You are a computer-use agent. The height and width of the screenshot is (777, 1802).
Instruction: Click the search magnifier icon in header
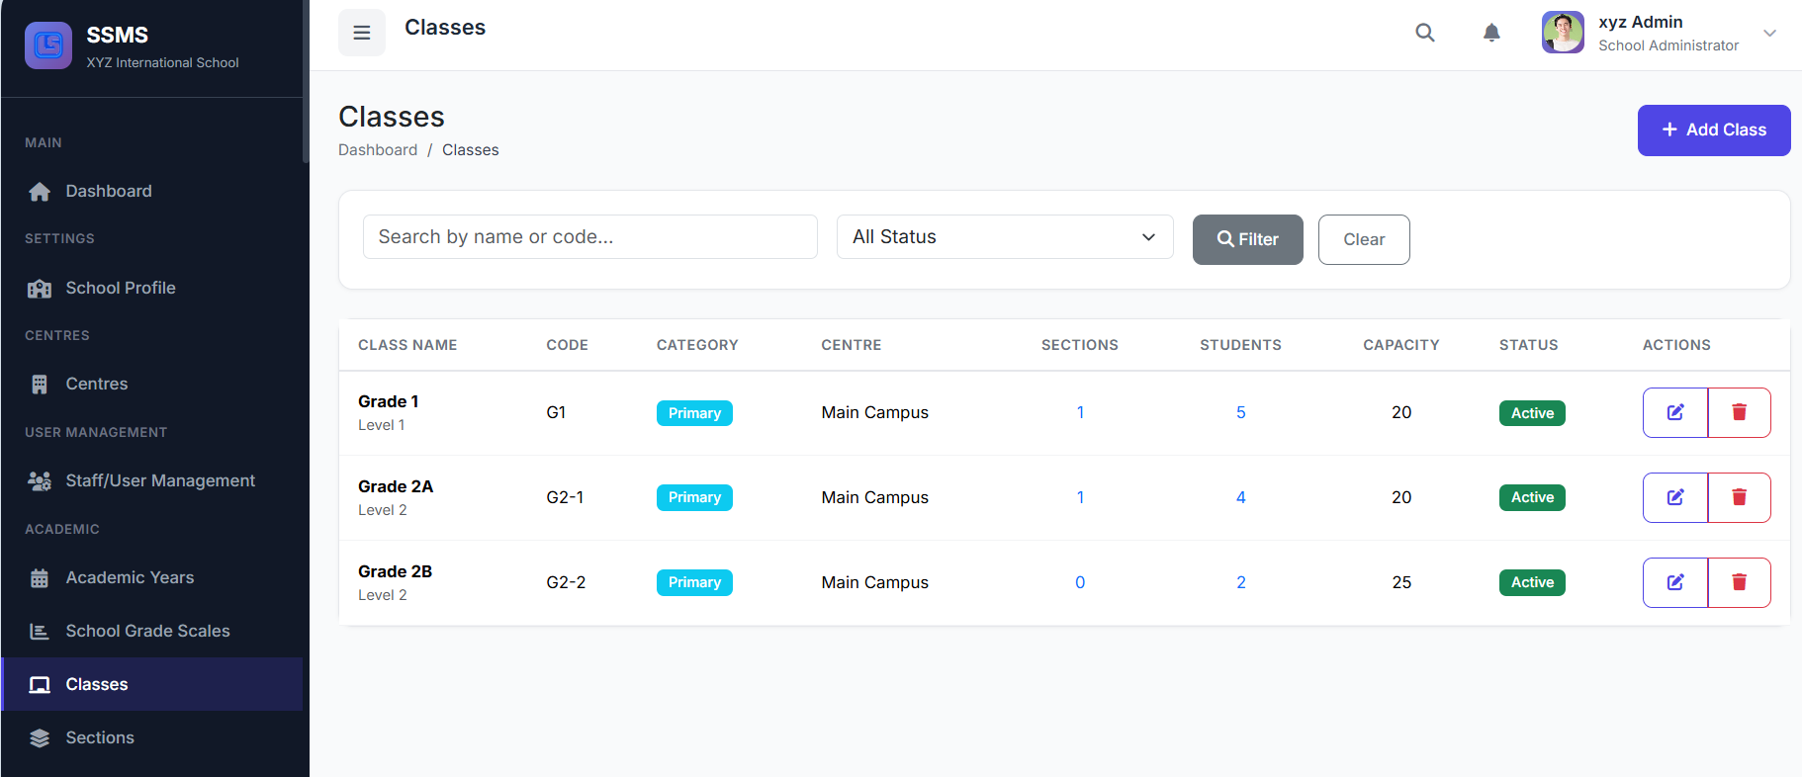[x=1424, y=33]
